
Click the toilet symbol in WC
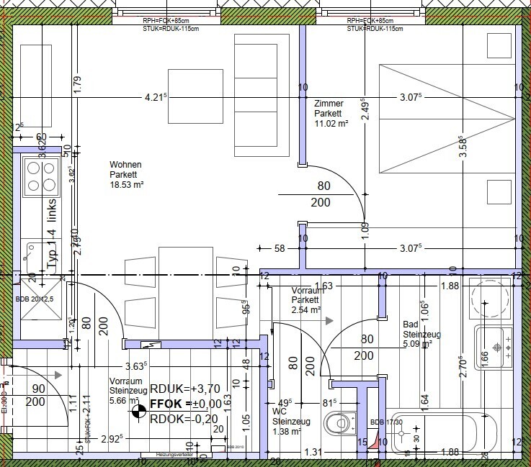coord(339,422)
